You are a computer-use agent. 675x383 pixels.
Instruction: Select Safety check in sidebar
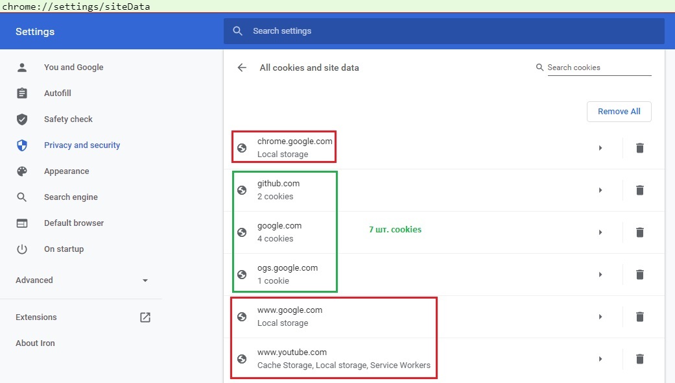pos(68,119)
